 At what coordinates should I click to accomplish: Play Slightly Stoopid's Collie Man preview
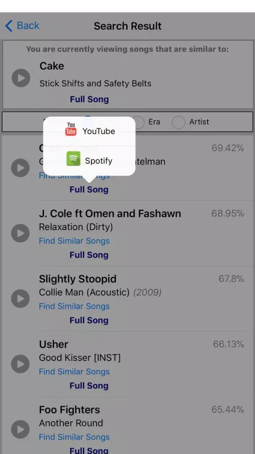coord(20,299)
